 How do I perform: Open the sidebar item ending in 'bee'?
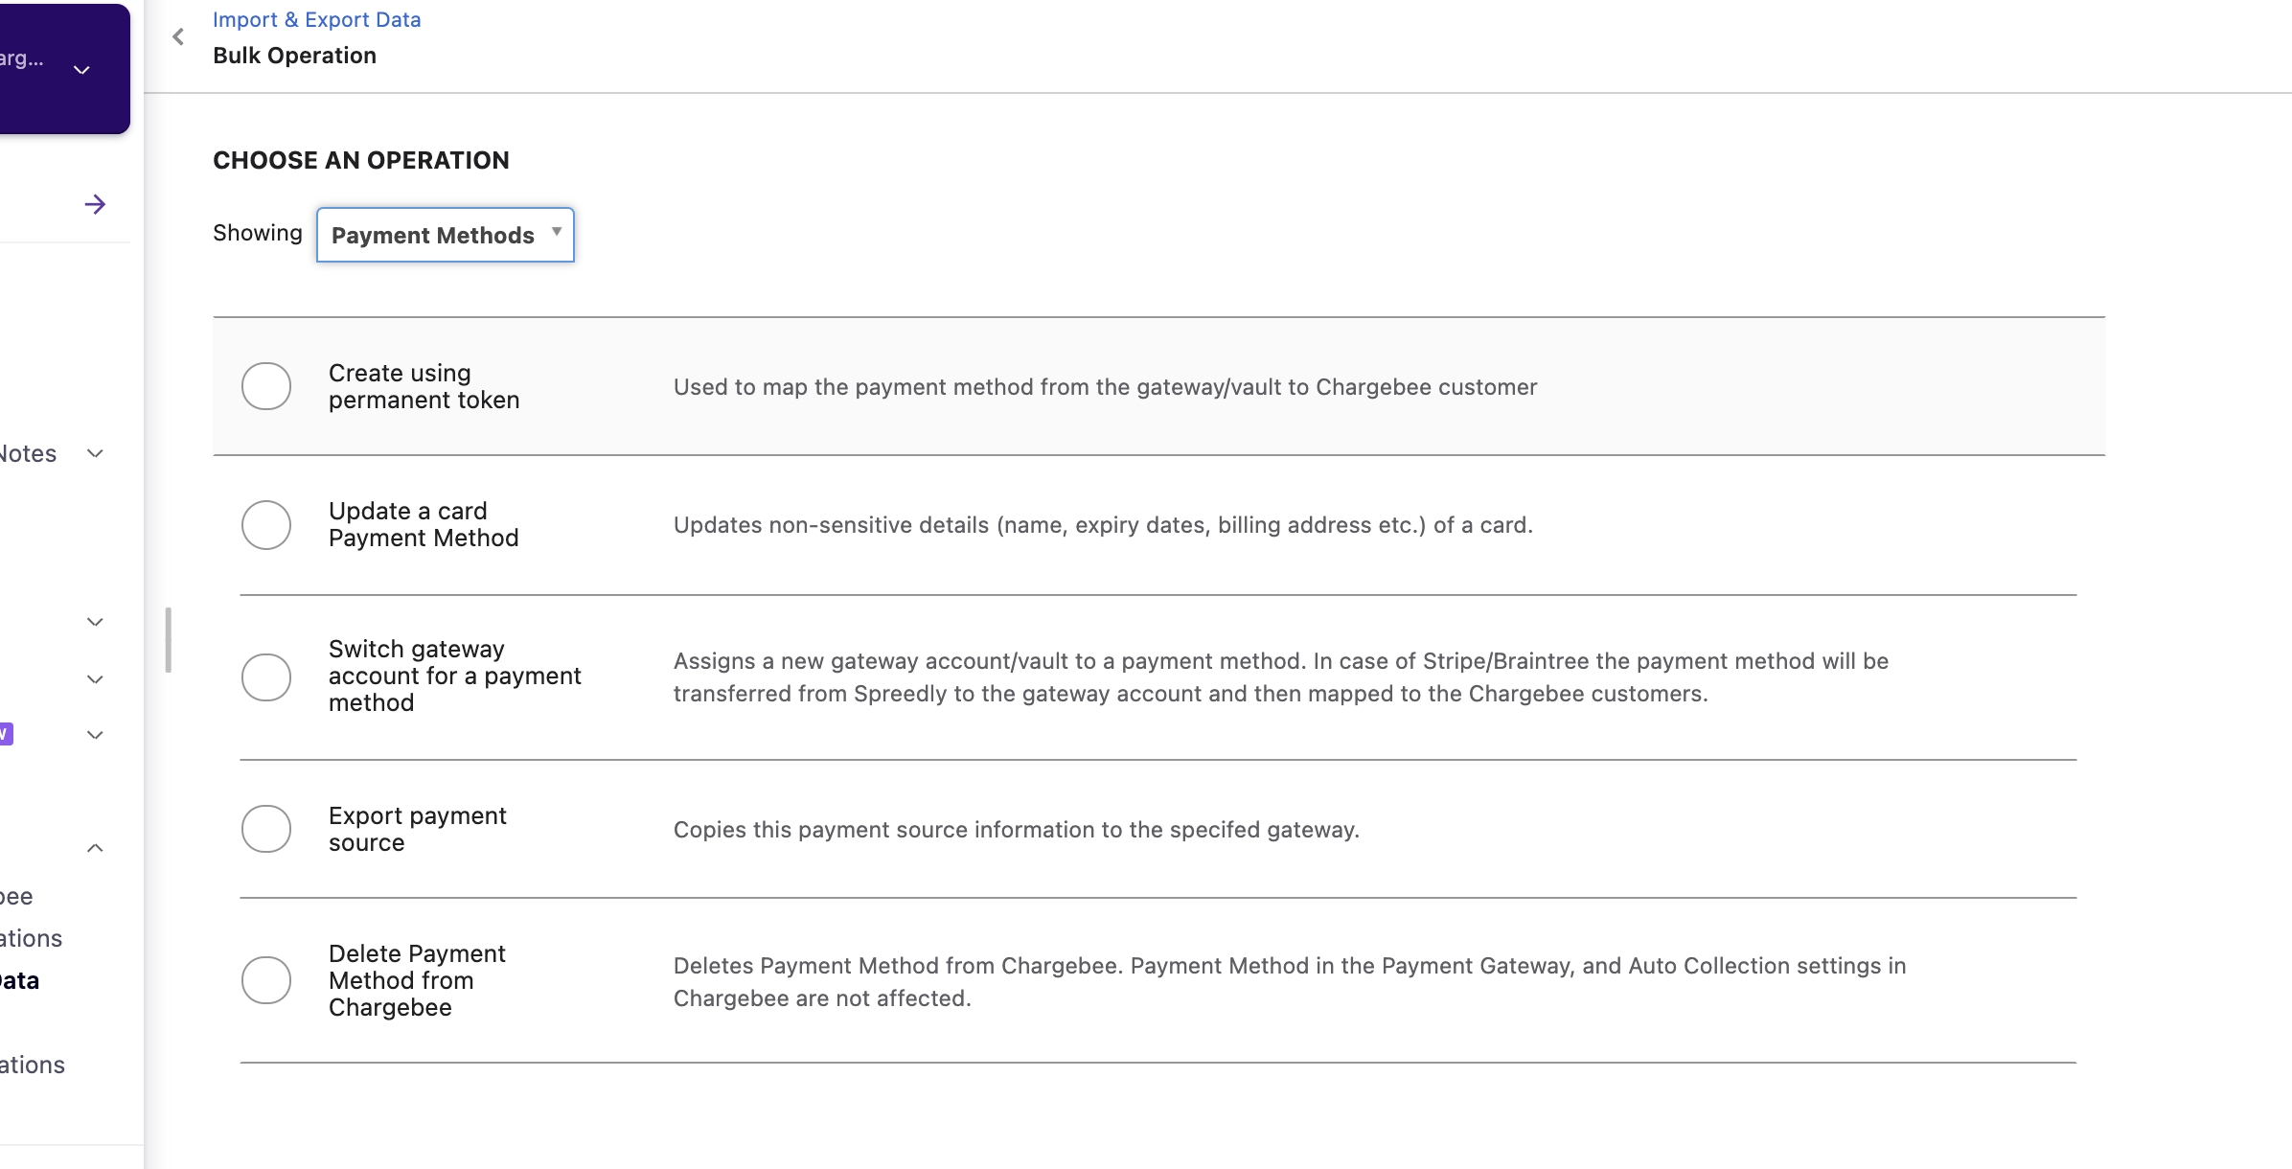16,896
